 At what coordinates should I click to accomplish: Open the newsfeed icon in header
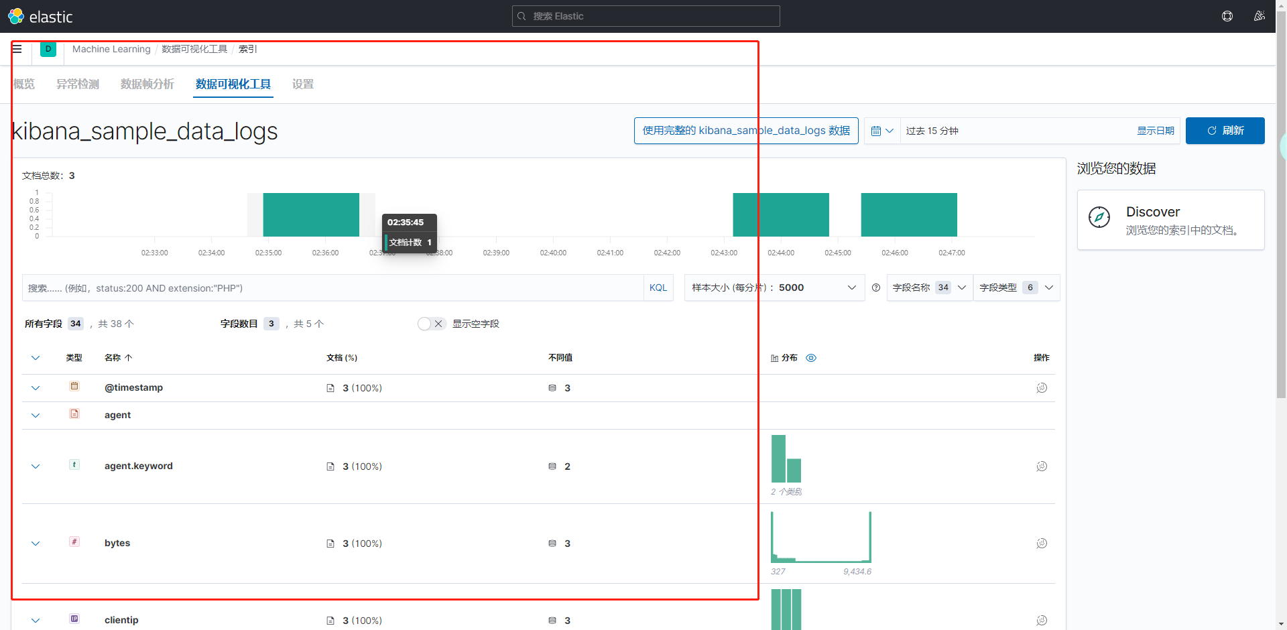pos(1260,16)
